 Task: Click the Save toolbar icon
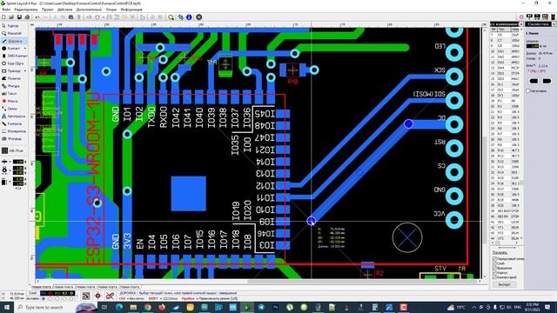19,17
